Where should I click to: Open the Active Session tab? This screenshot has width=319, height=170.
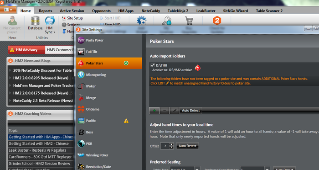tap(72, 11)
